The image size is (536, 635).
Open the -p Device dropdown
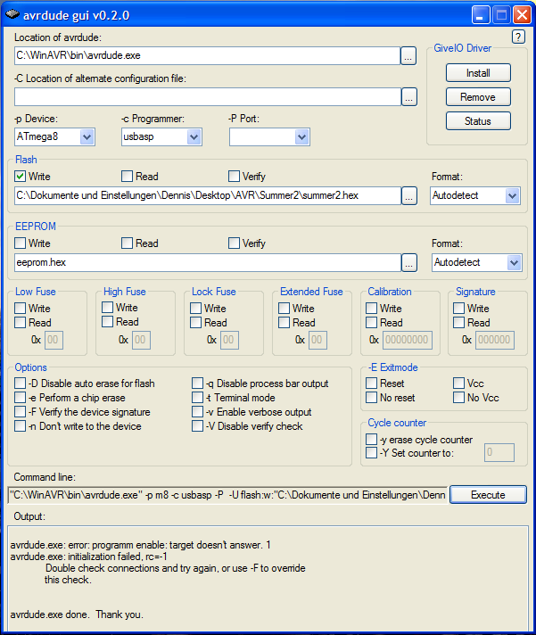(87, 137)
